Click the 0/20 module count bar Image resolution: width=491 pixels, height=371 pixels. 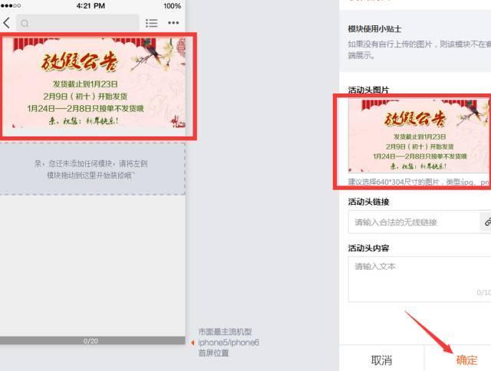pos(91,340)
